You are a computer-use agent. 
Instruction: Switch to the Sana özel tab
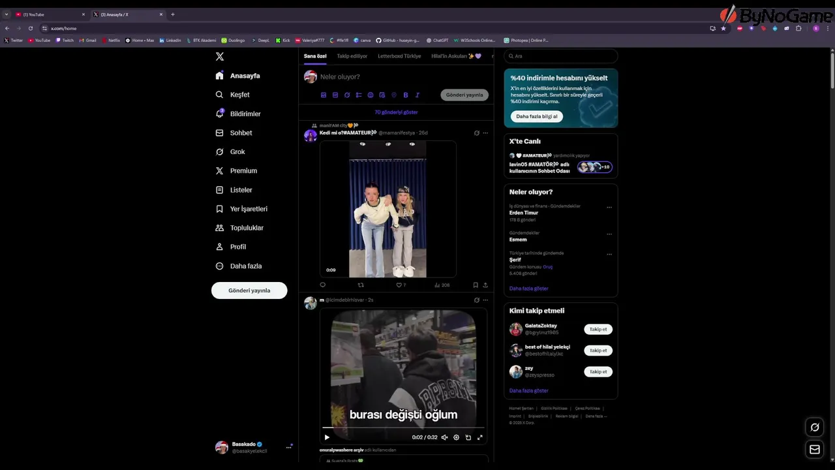[315, 56]
